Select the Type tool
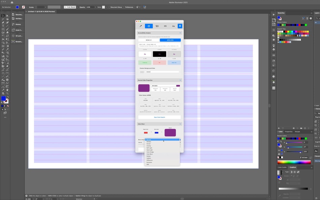The width and height of the screenshot is (320, 200). click(3, 26)
